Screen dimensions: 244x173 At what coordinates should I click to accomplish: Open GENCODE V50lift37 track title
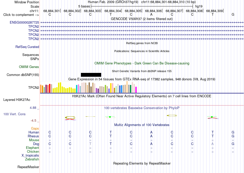click(x=142, y=19)
